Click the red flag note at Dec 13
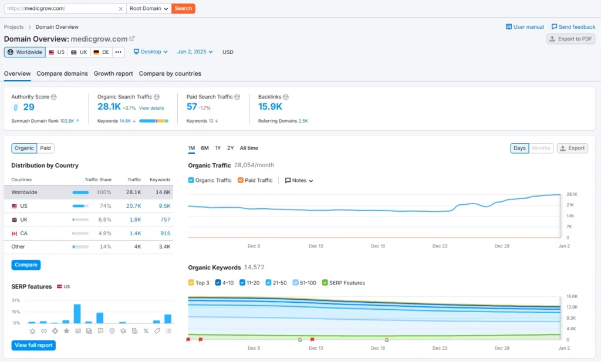601x362 pixels. click(x=312, y=339)
